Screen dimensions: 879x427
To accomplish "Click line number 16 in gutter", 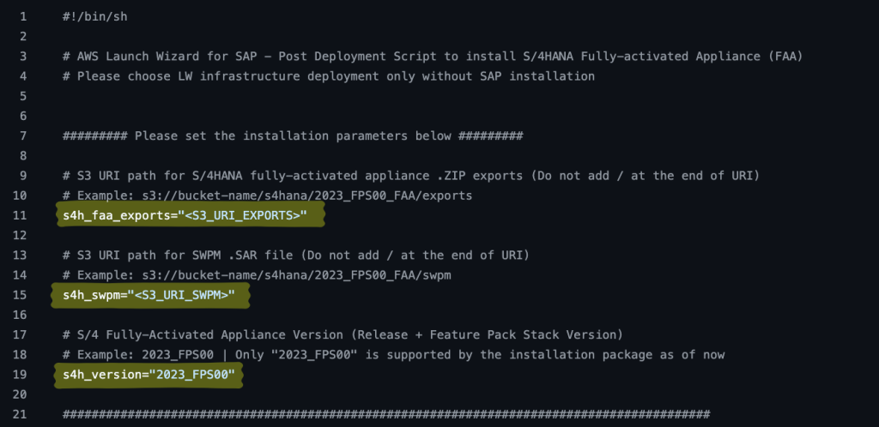I will click(x=20, y=315).
